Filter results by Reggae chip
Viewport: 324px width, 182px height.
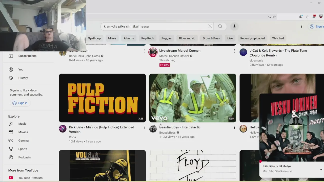pyautogui.click(x=166, y=38)
